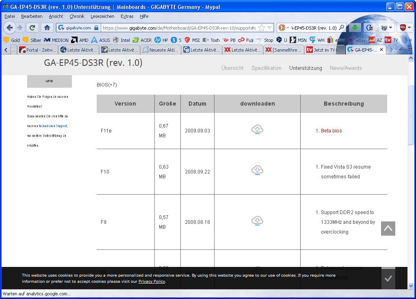
Task: Open the ASUS bookmark
Action: (101, 40)
